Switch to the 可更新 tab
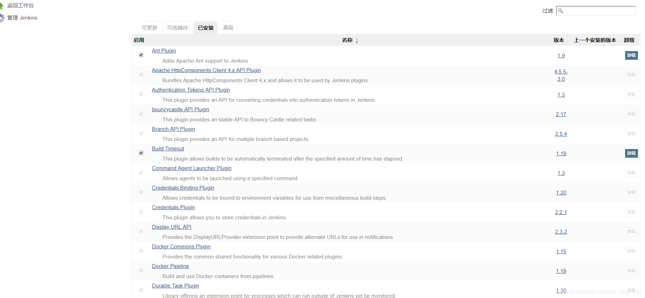 click(150, 28)
